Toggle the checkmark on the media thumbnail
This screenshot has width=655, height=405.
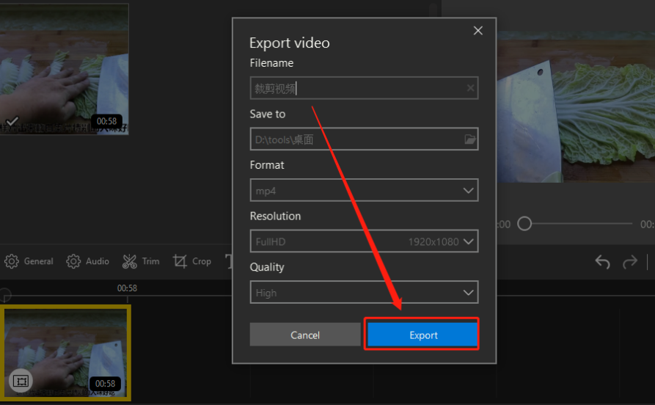click(x=12, y=121)
